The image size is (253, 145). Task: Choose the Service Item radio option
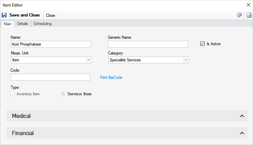pyautogui.click(x=63, y=94)
